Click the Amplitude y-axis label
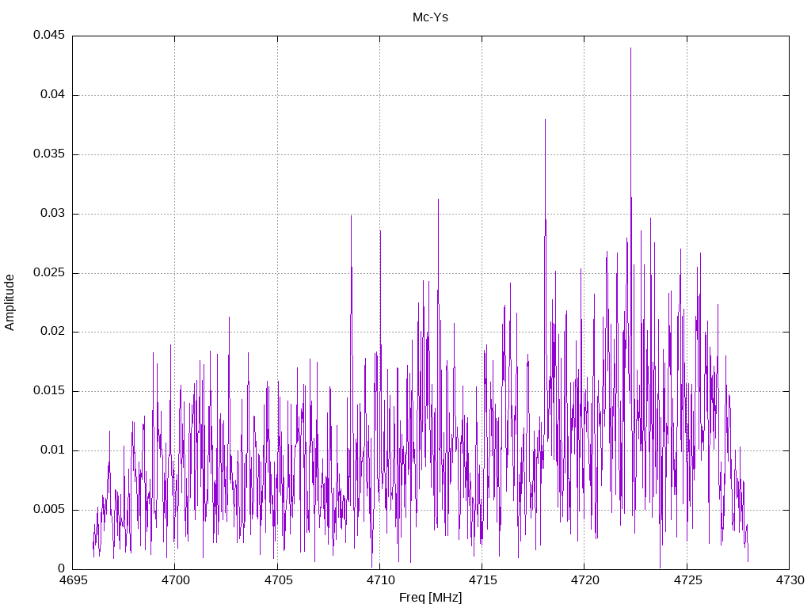Viewport: 811px width, 608px height. (x=10, y=302)
